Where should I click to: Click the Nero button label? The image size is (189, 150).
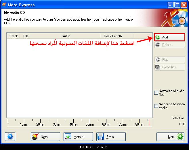(44, 137)
